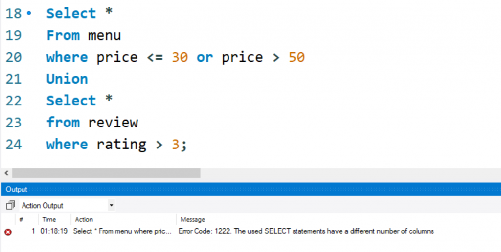Click the Action column header
Viewport: 501px width, 252px height.
click(x=84, y=219)
